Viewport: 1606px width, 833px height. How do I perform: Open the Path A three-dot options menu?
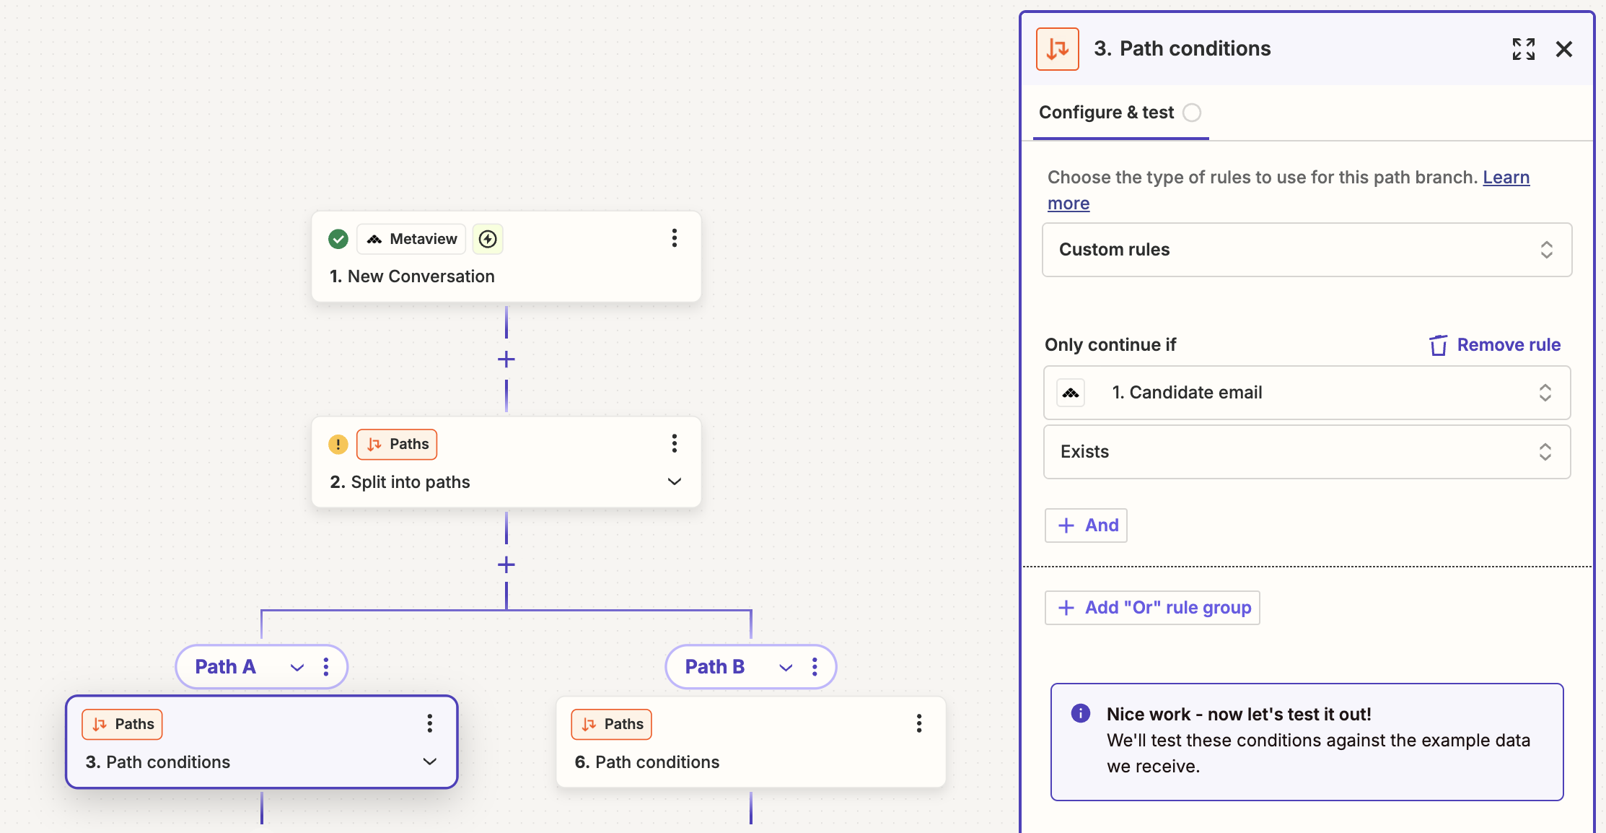326,667
